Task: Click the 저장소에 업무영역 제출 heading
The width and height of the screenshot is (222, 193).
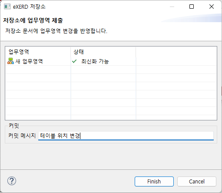Action: coord(33,20)
